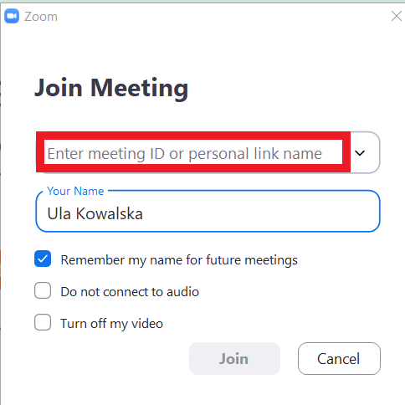Click the Cancel button
The height and width of the screenshot is (405, 405).
pyautogui.click(x=339, y=359)
